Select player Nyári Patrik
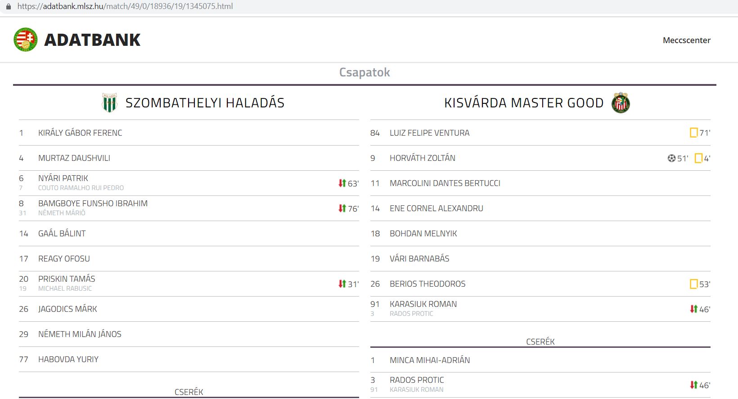This screenshot has height=399, width=738. pos(63,178)
